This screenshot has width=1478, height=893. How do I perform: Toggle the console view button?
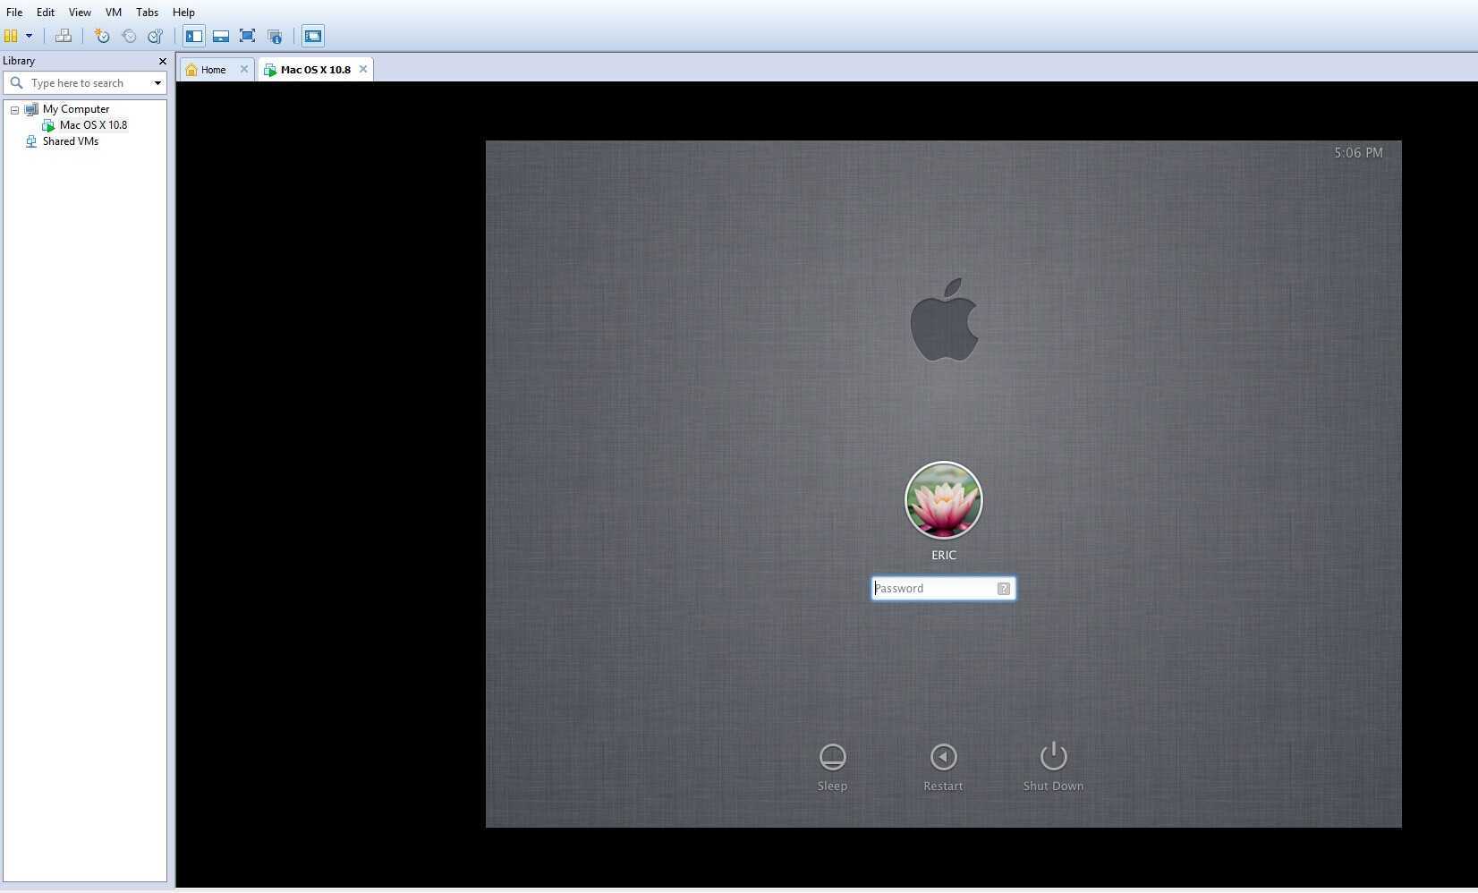pos(313,37)
